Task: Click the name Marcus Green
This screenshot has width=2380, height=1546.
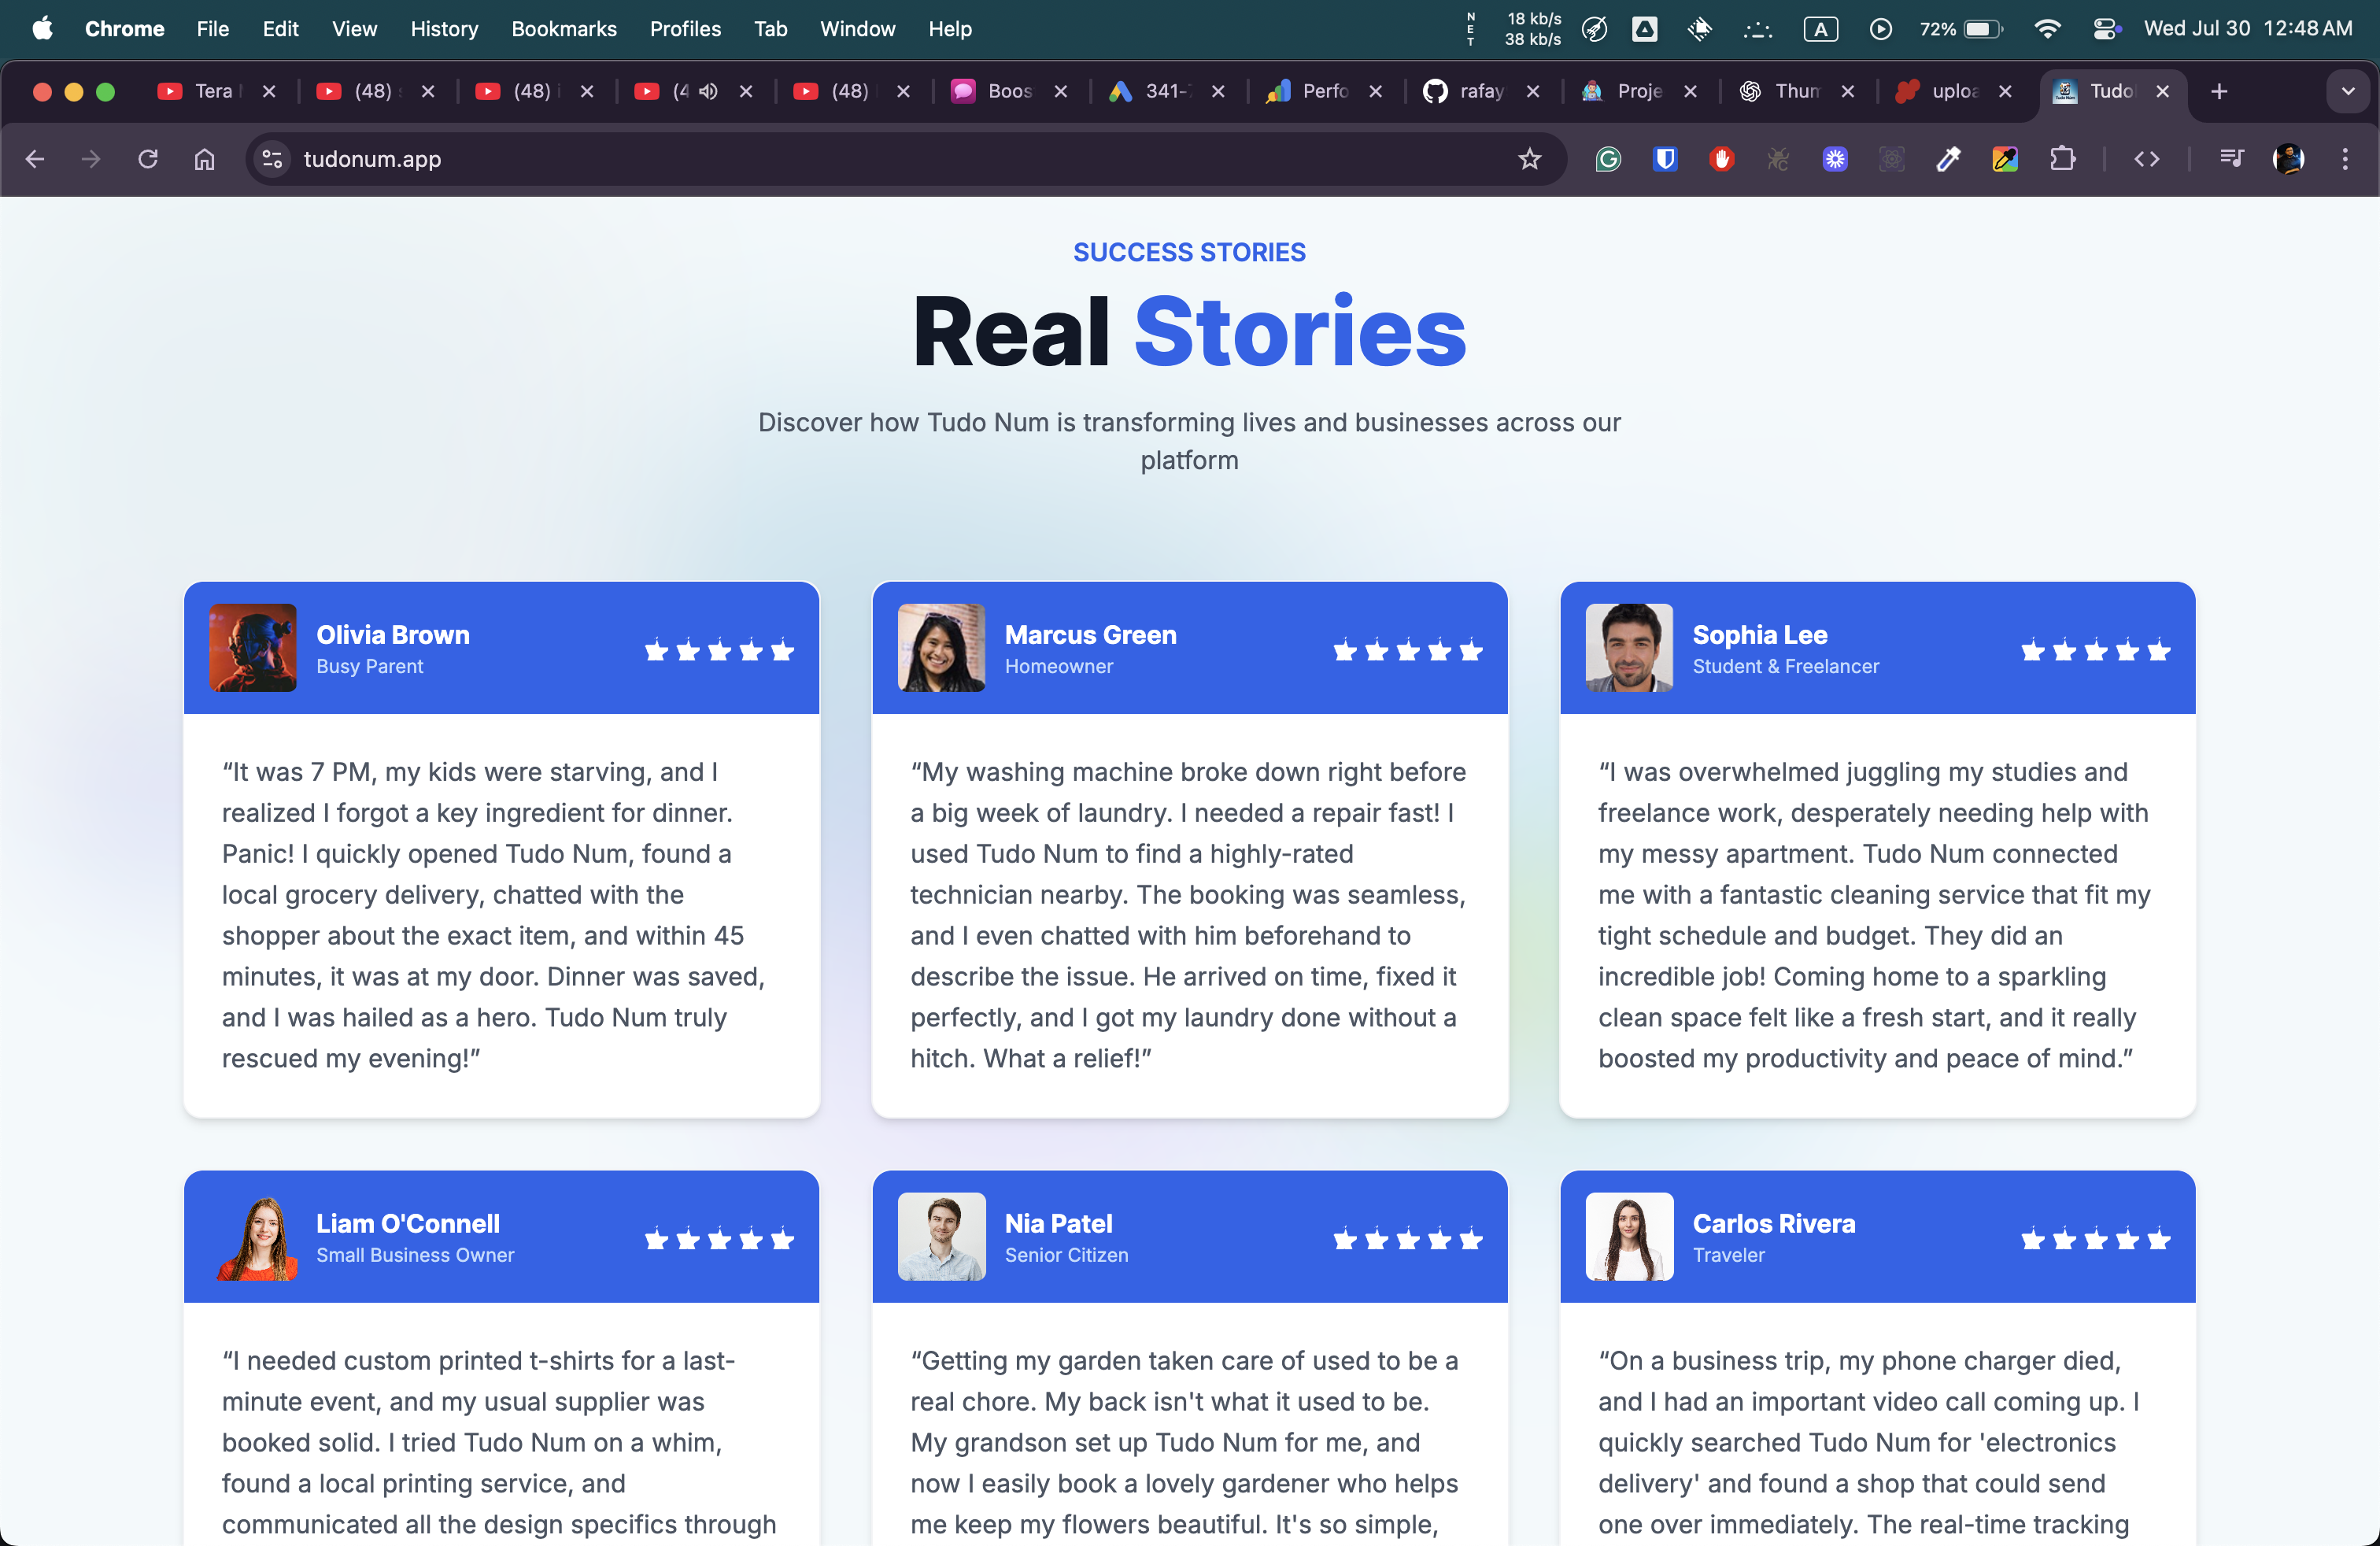Action: [1090, 634]
